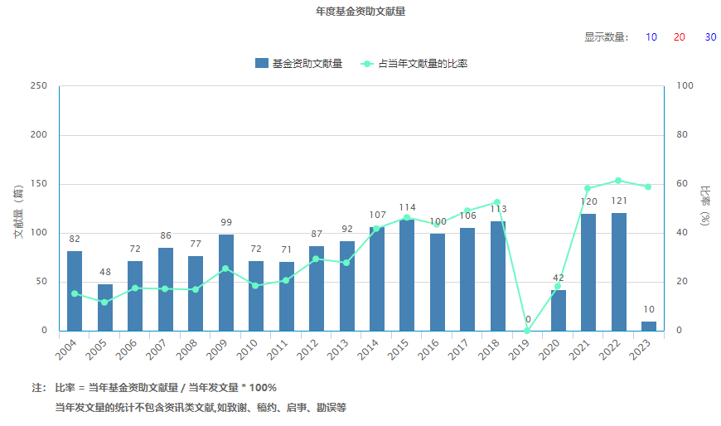The image size is (721, 426).
Task: Click the blue legend swatch for 基金资助文献量
Action: (262, 63)
